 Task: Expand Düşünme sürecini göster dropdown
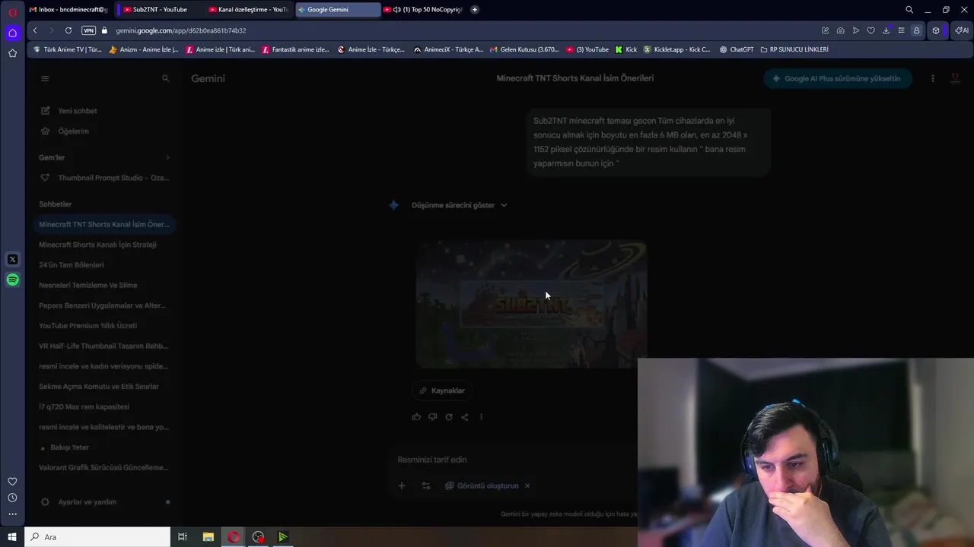459,205
